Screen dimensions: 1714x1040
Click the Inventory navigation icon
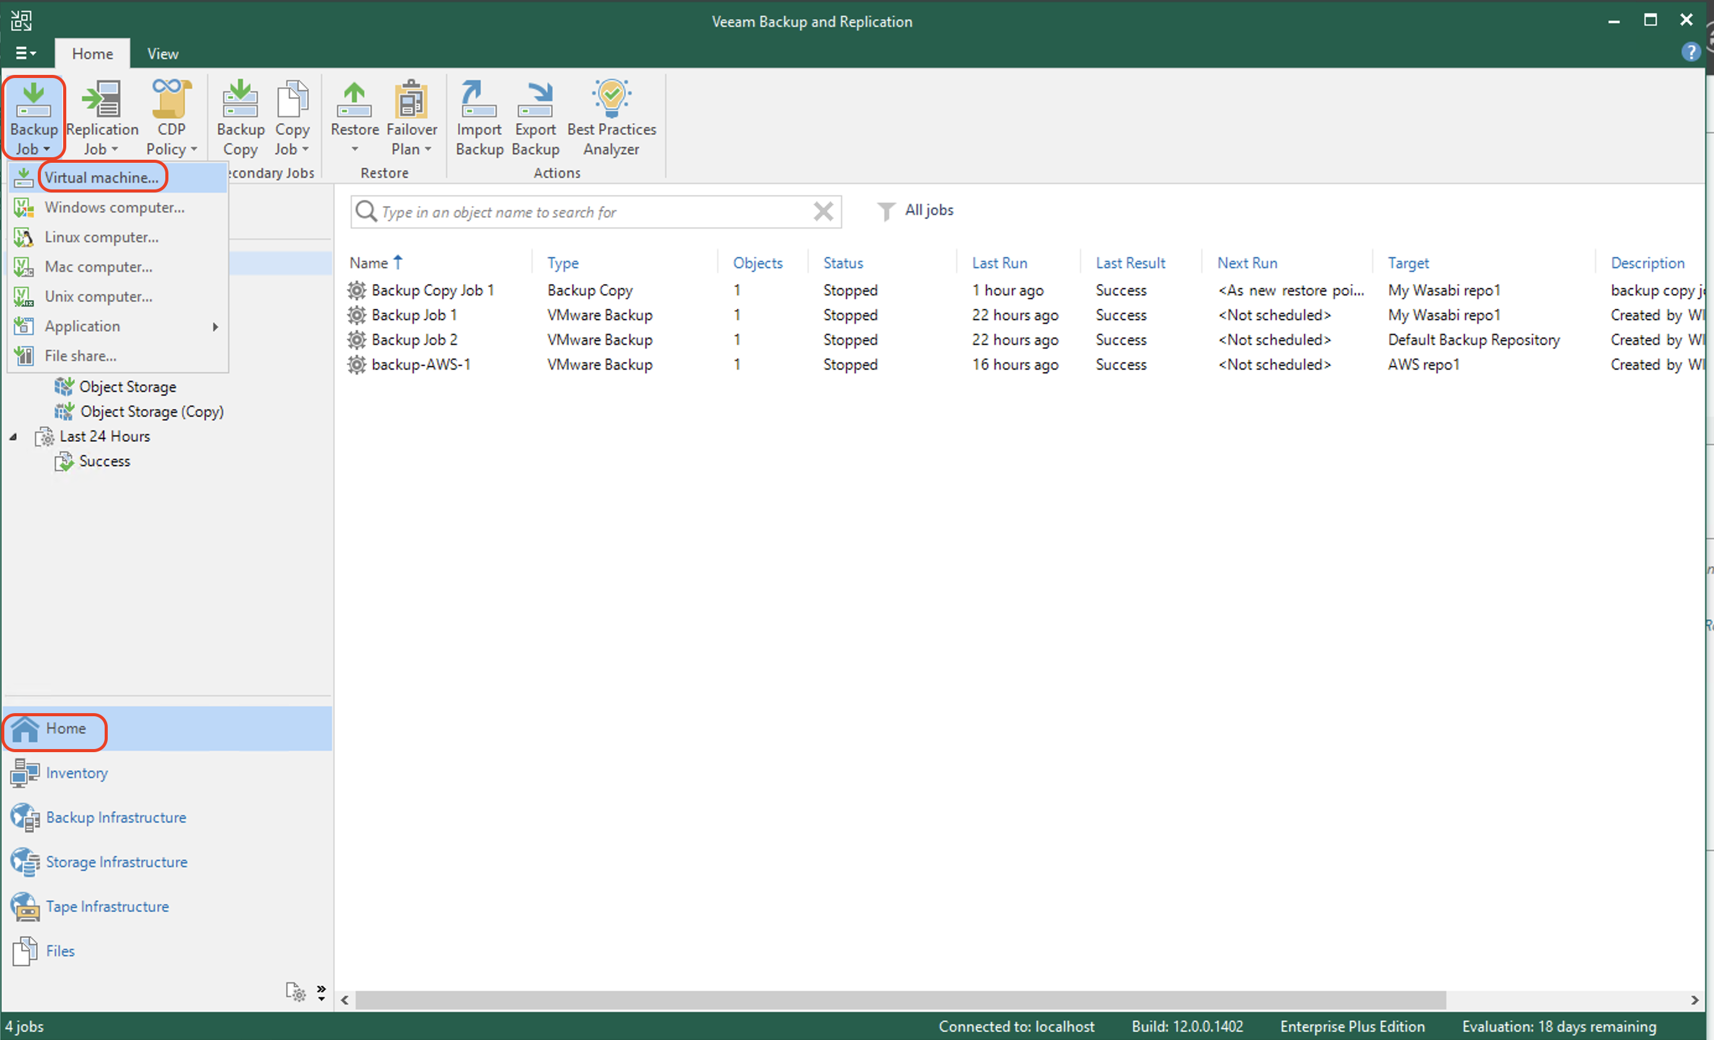(x=25, y=773)
